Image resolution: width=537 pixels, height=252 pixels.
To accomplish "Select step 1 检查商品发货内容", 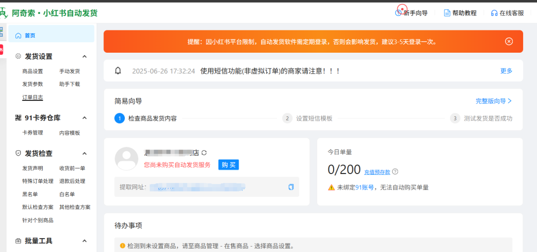I will click(146, 118).
